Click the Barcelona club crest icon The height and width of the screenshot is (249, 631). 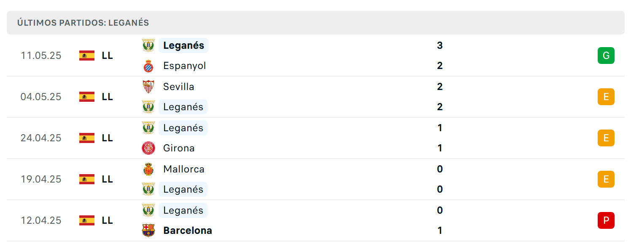tap(148, 230)
